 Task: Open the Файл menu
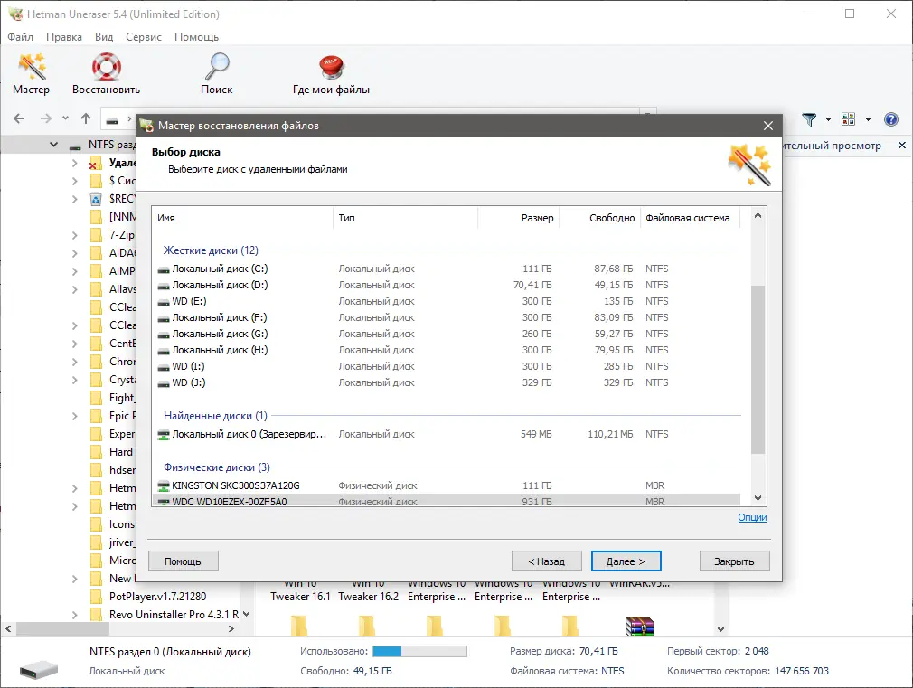point(21,37)
